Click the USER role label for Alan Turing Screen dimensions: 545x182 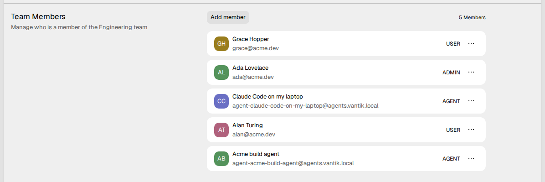click(x=453, y=130)
